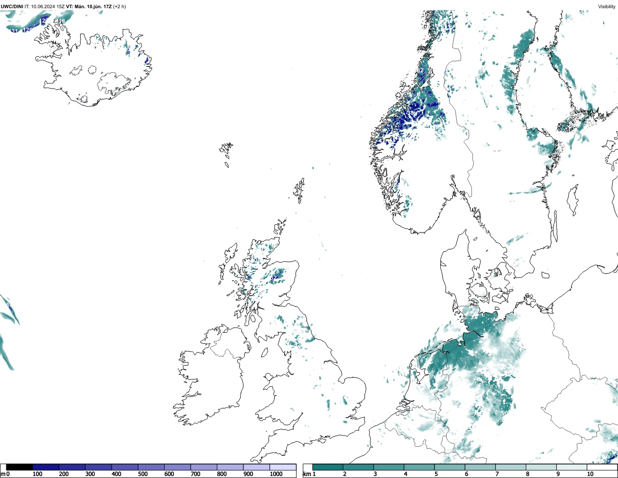Pick the 500–600 m legend color swatch

point(151,467)
